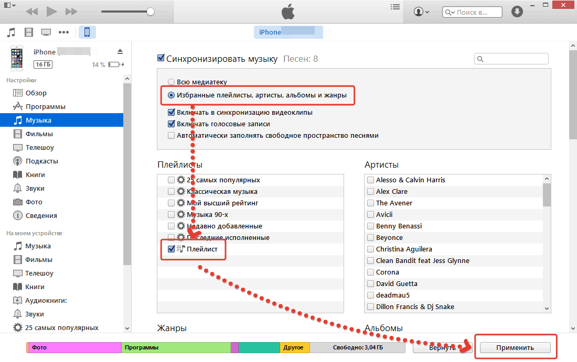The height and width of the screenshot is (362, 577).
Task: Open the mini-player menu icon in the top-left corner
Action: (x=9, y=6)
